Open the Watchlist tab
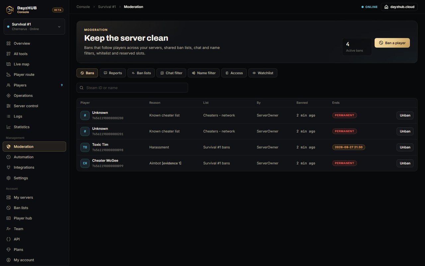This screenshot has height=266, width=425. pos(263,73)
